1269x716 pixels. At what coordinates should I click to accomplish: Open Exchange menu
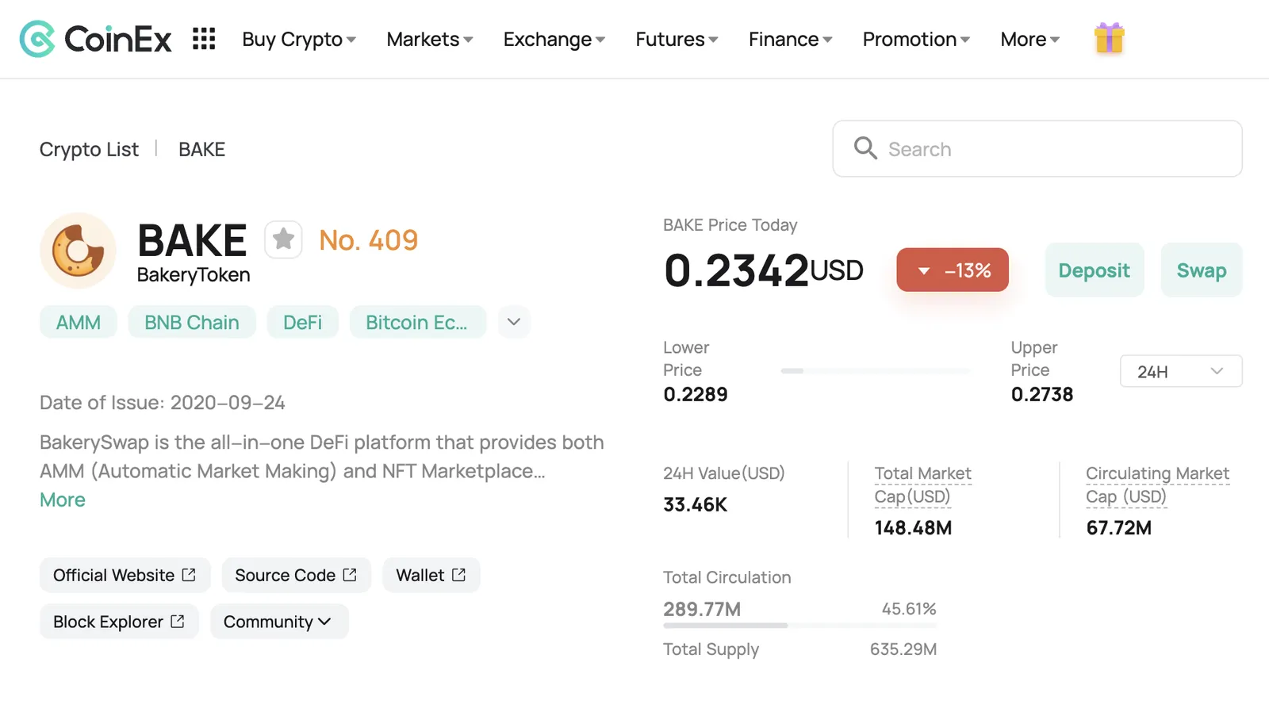click(x=554, y=39)
